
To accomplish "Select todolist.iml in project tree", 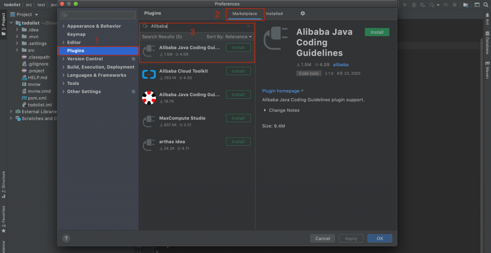I will coord(36,105).
